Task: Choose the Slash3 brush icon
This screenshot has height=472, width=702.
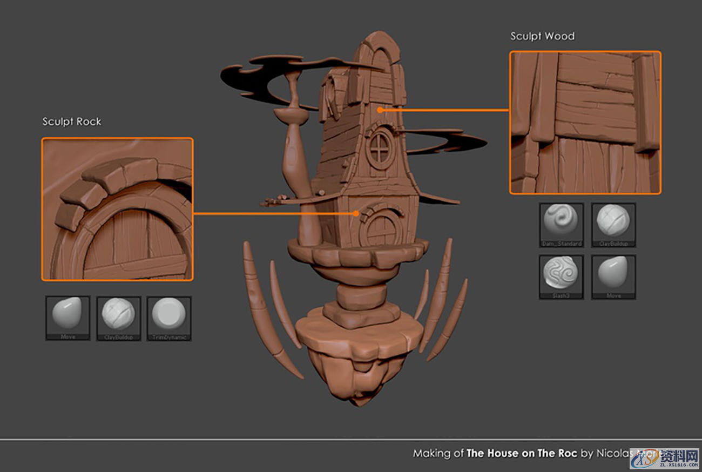Action: pyautogui.click(x=561, y=277)
